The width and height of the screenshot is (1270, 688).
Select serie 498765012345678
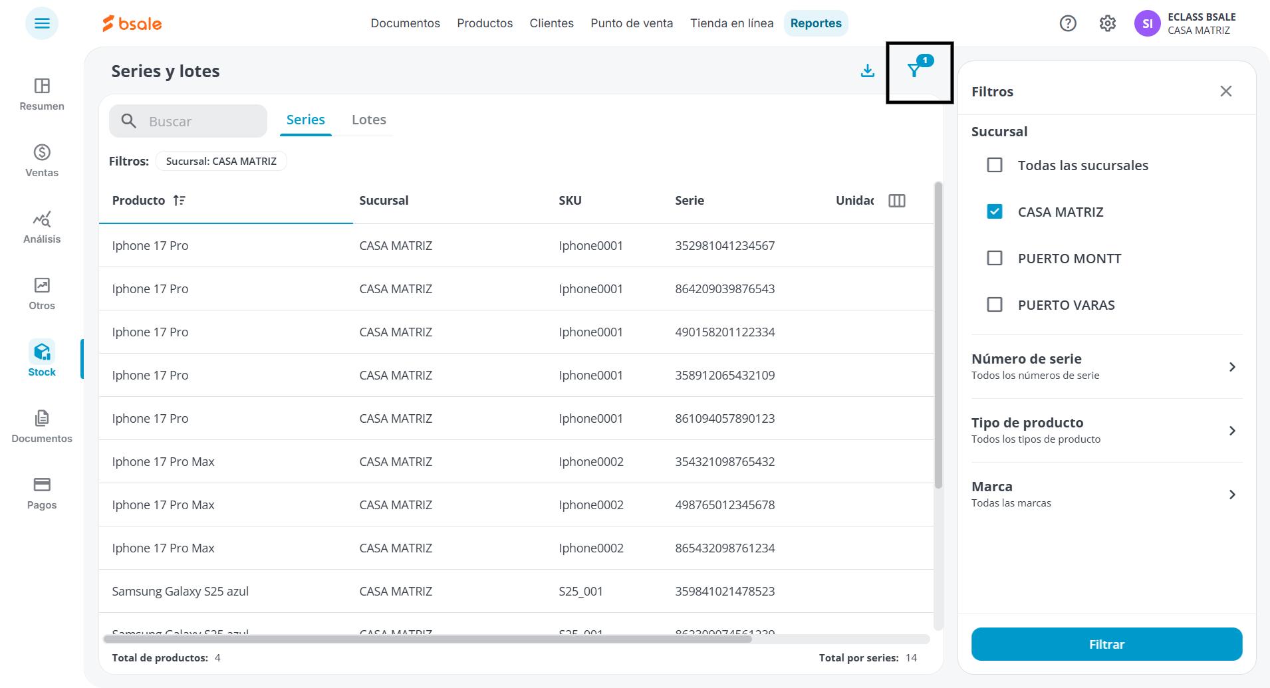725,505
